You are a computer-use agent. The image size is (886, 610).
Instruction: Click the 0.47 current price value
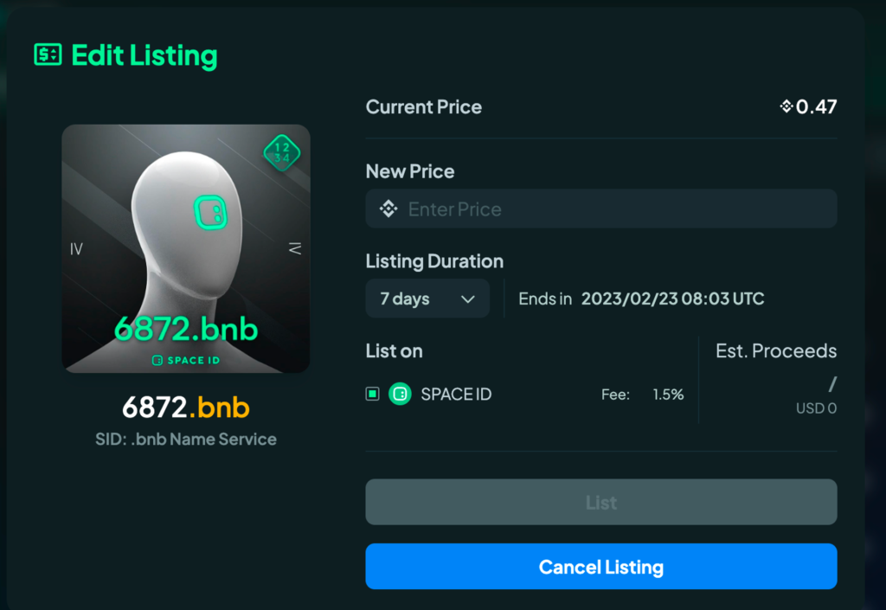[x=816, y=106]
